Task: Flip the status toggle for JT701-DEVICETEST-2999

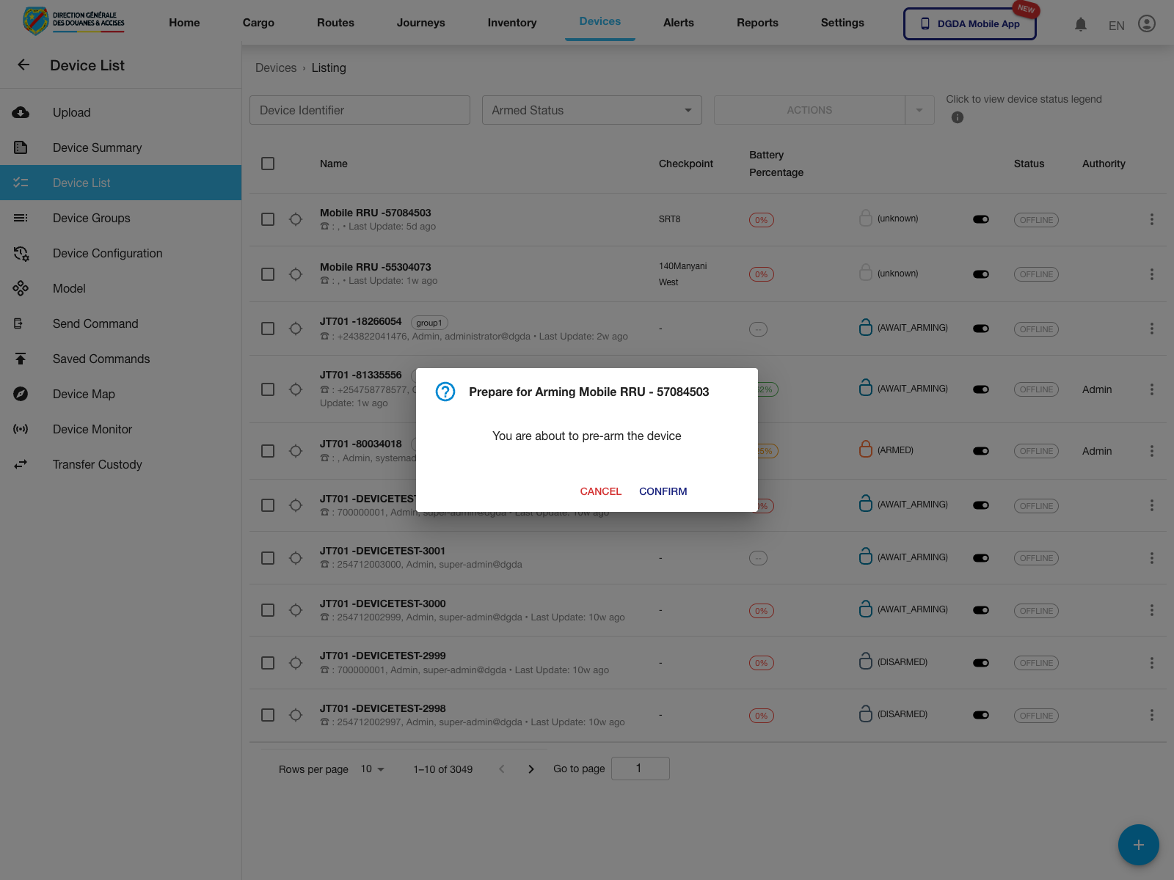Action: (981, 662)
